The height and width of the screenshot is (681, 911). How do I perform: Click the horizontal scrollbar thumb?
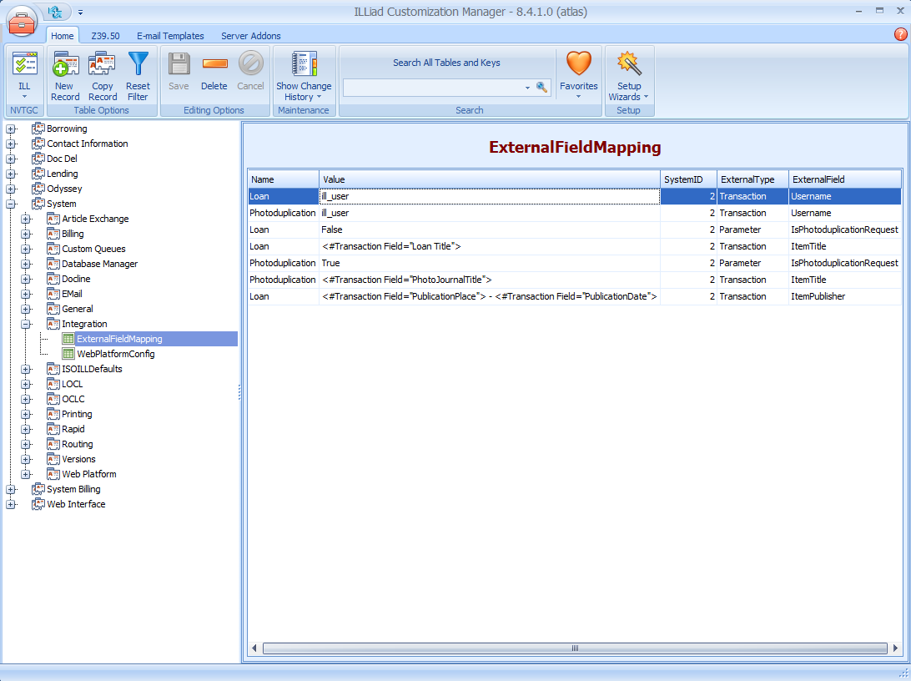click(574, 648)
